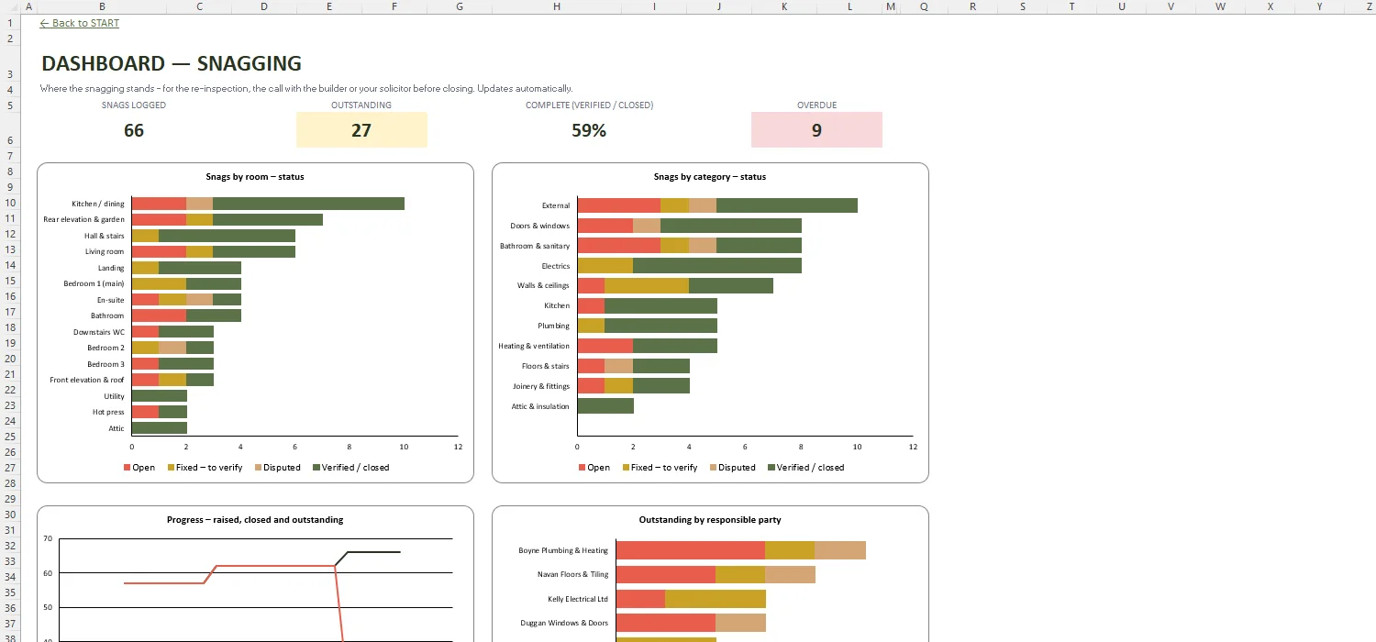Click gold segment of Kelly Electrical Ltd bar
This screenshot has height=642, width=1376.
716,599
